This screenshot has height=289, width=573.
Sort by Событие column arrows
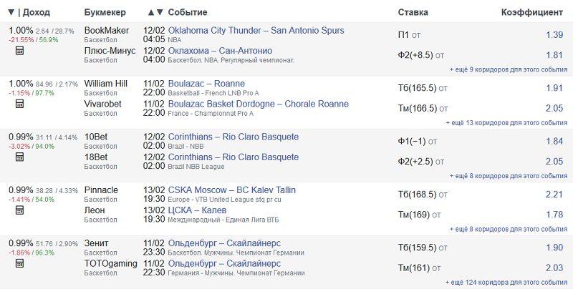coord(155,12)
